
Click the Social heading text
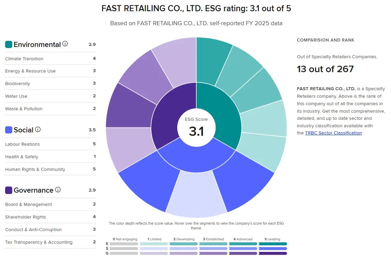point(24,130)
